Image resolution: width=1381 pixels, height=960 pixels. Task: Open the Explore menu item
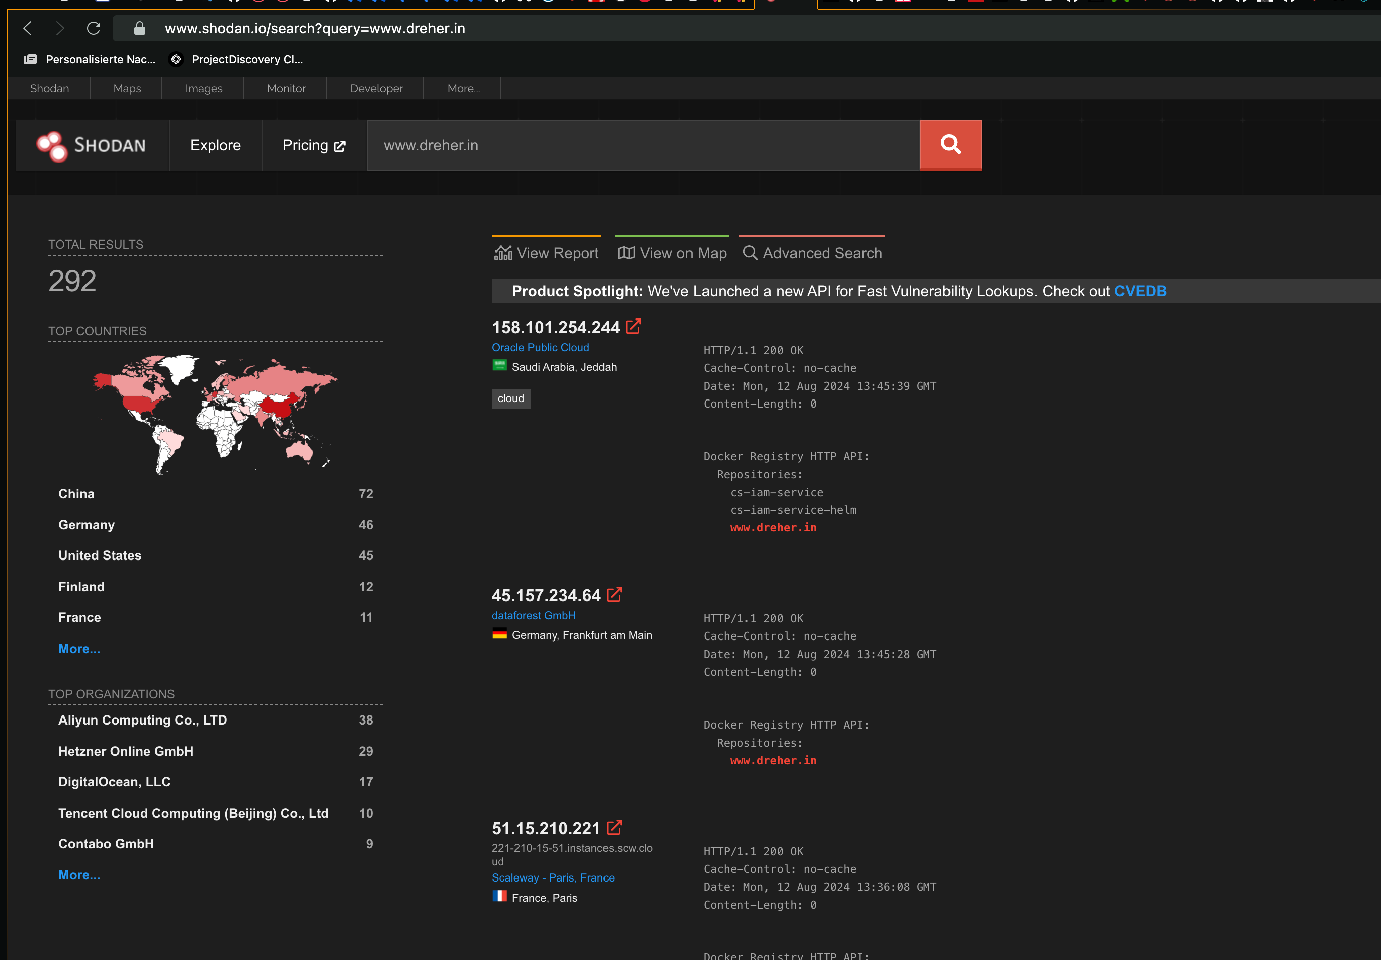[x=215, y=145]
